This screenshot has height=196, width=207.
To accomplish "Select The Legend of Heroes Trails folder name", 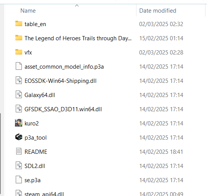I will [78, 38].
